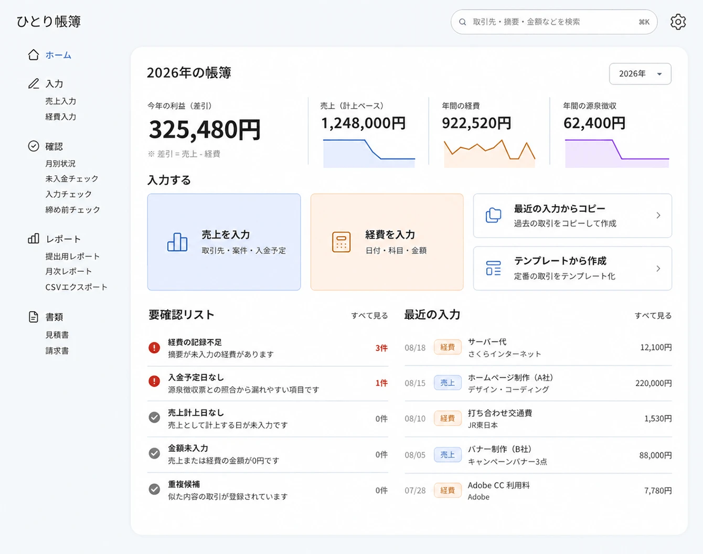Click 3件 count for 経費の記録不足
This screenshot has width=703, height=554.
point(381,348)
